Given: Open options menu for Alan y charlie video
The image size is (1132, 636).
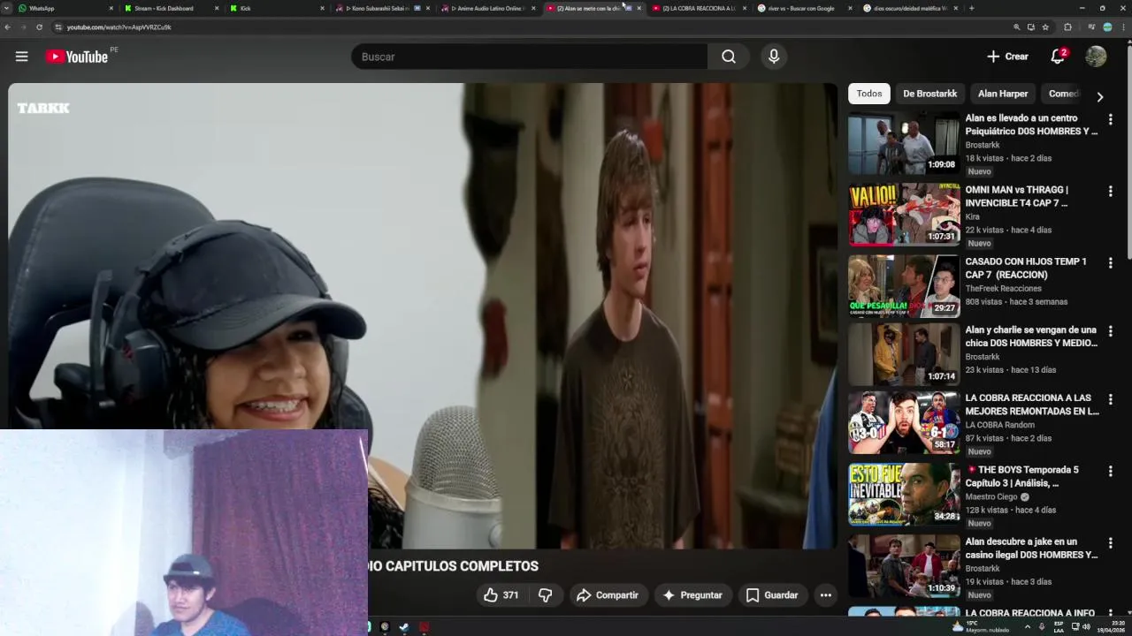Looking at the screenshot, I should 1110,331.
